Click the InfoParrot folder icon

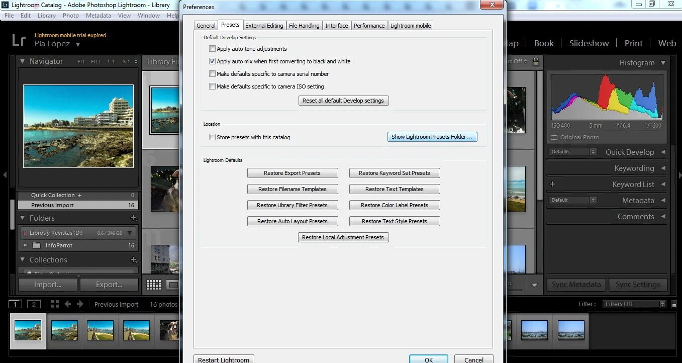[36, 245]
